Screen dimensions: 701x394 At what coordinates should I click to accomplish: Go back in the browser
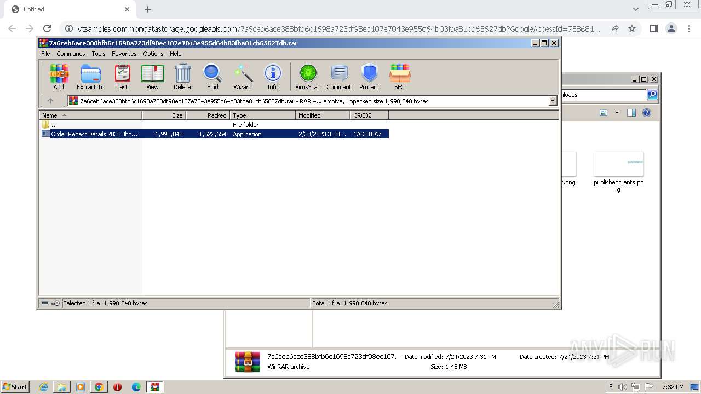point(12,28)
